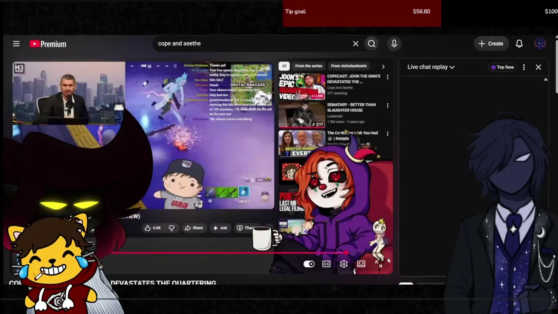Open the video settings gear
Image resolution: width=558 pixels, height=314 pixels.
[x=344, y=264]
